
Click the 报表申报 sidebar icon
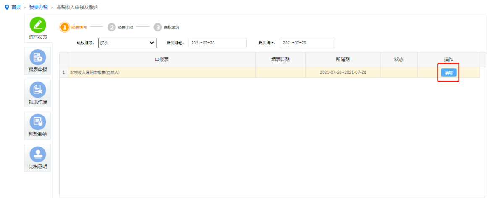(x=38, y=57)
